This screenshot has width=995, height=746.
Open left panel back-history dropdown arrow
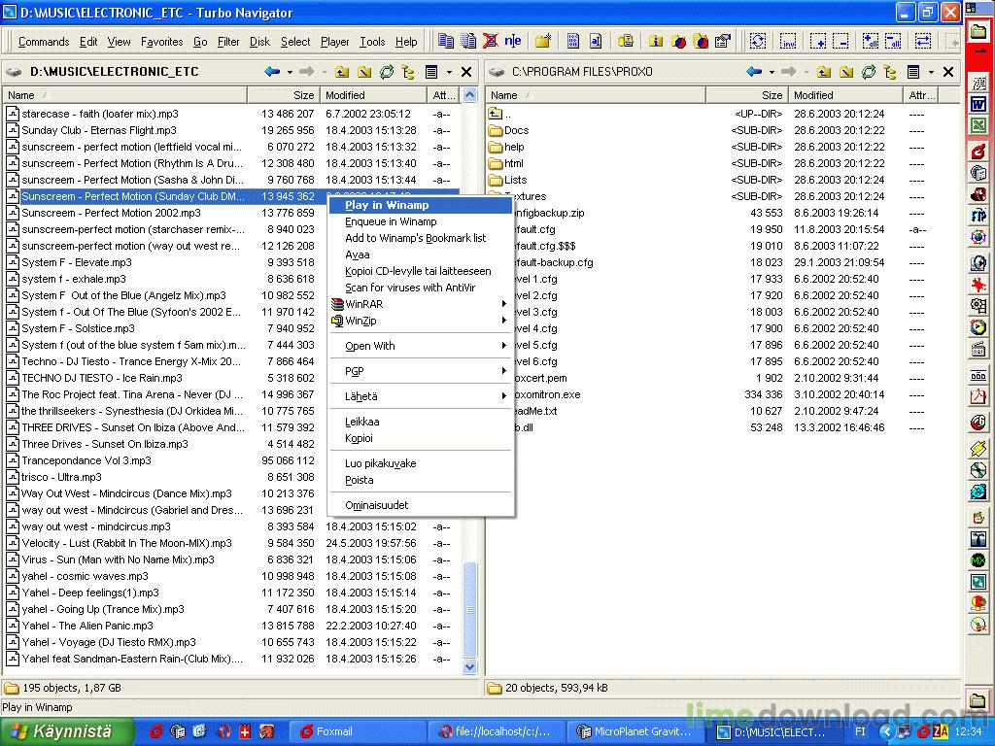point(290,72)
